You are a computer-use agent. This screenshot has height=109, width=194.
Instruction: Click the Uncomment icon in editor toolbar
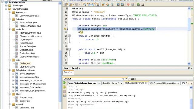[143, 5]
